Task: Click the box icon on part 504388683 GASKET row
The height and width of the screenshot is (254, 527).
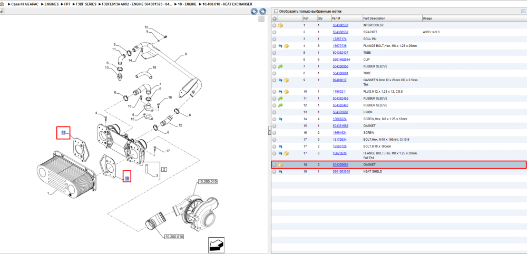Action: click(x=280, y=165)
